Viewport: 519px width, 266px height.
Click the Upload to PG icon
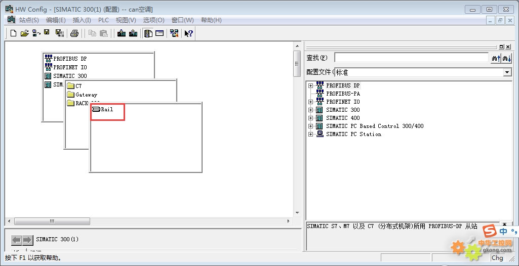coord(133,33)
